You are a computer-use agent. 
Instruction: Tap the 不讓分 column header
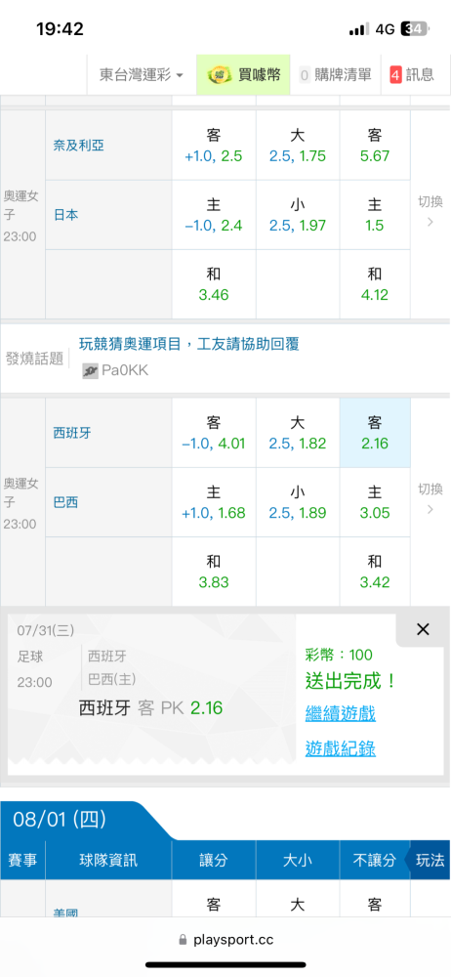[375, 861]
